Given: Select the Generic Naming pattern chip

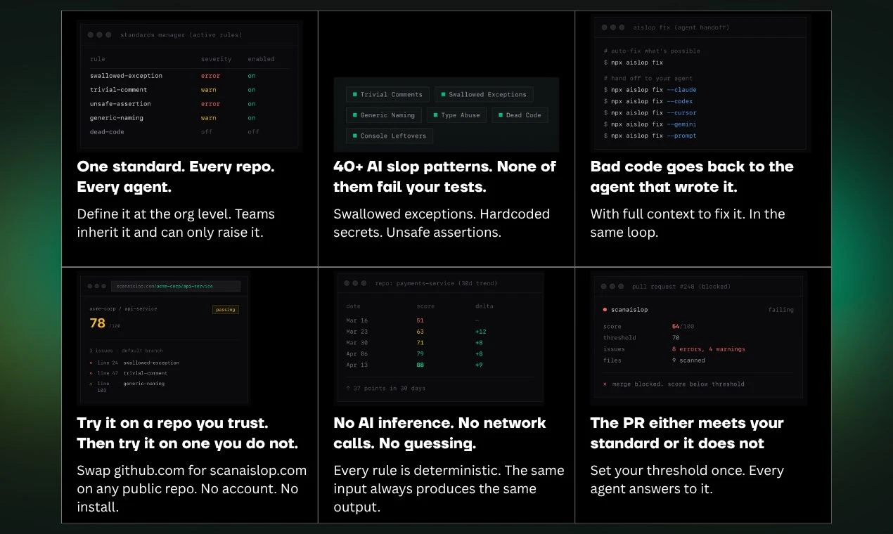Looking at the screenshot, I should pyautogui.click(x=383, y=115).
